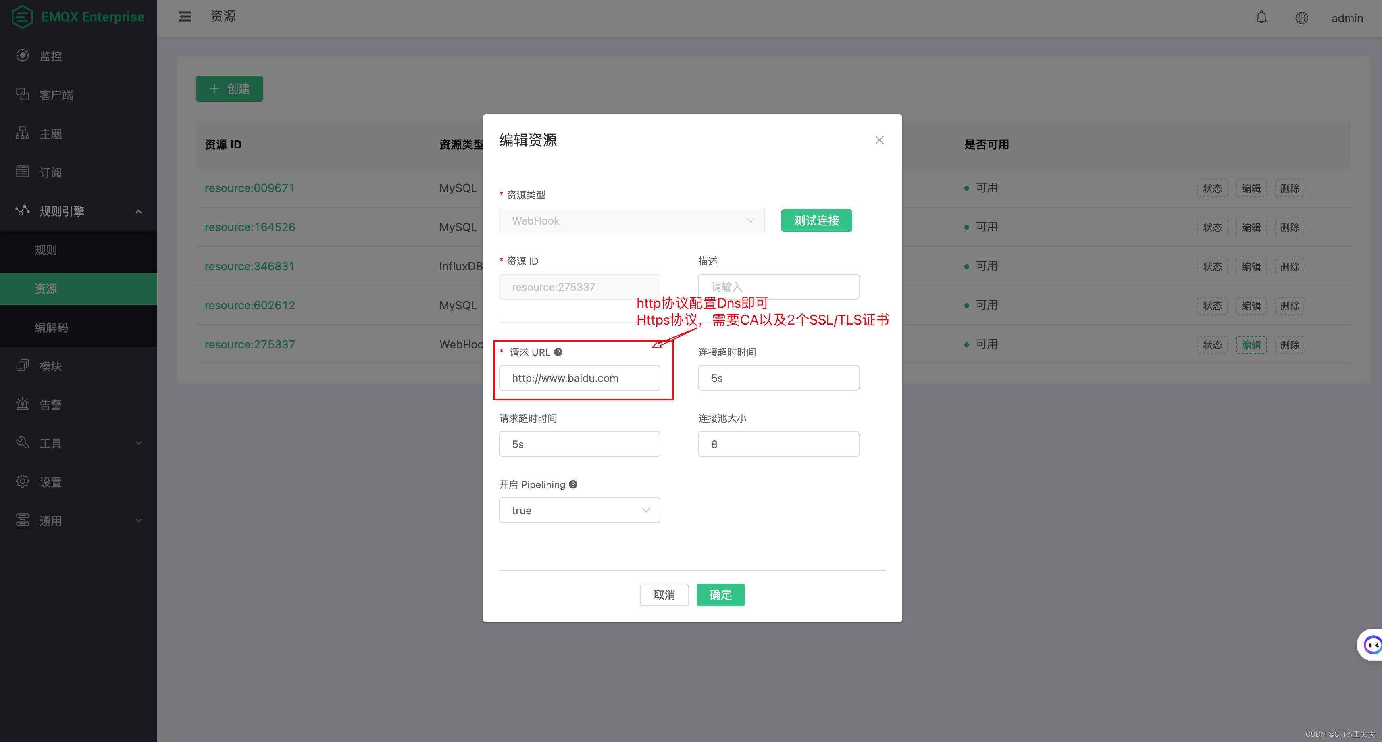1382x742 pixels.
Task: Click the 主题 topics sidebar icon
Action: (23, 133)
